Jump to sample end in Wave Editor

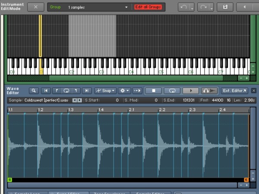[87, 91]
